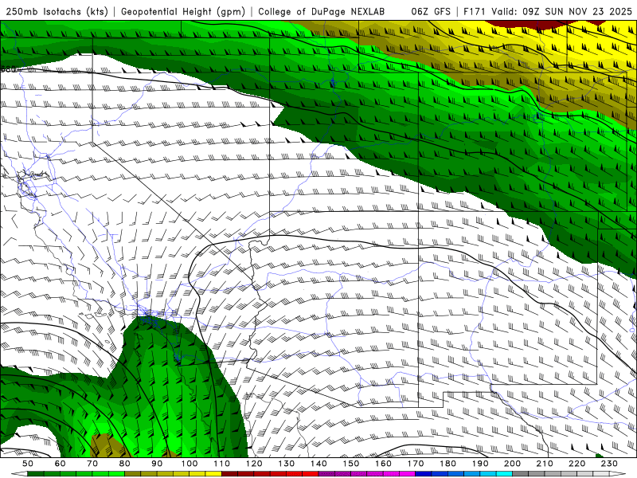The width and height of the screenshot is (637, 478).
Task: Click the 70 kts legend label
Action: [92, 464]
